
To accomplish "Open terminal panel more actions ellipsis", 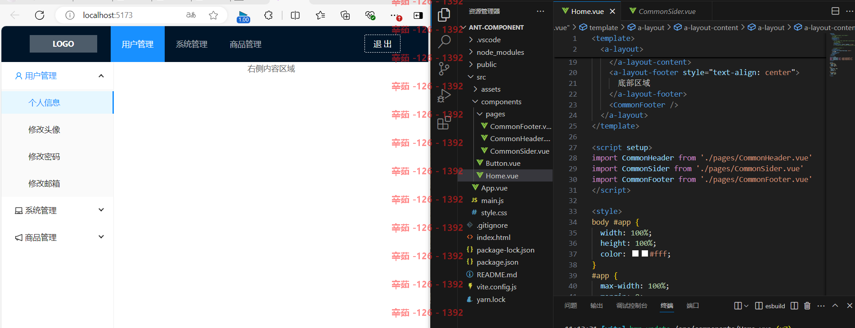I will tap(821, 306).
